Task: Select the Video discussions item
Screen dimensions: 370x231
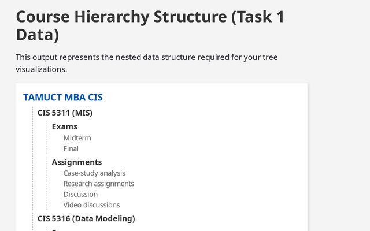Action: pos(91,205)
